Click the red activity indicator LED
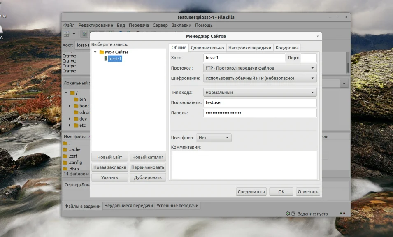 pyautogui.click(x=344, y=214)
